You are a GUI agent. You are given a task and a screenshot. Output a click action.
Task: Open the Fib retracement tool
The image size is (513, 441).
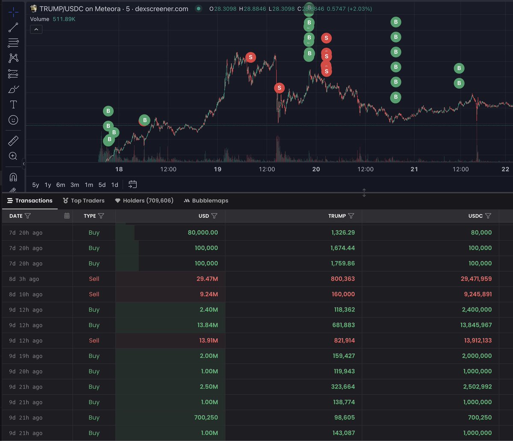pos(13,43)
